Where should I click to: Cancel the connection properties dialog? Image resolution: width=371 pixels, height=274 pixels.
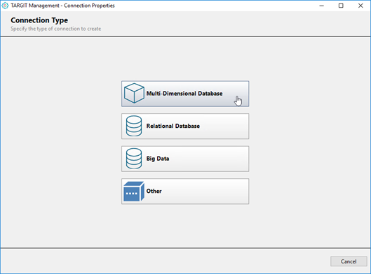349,261
